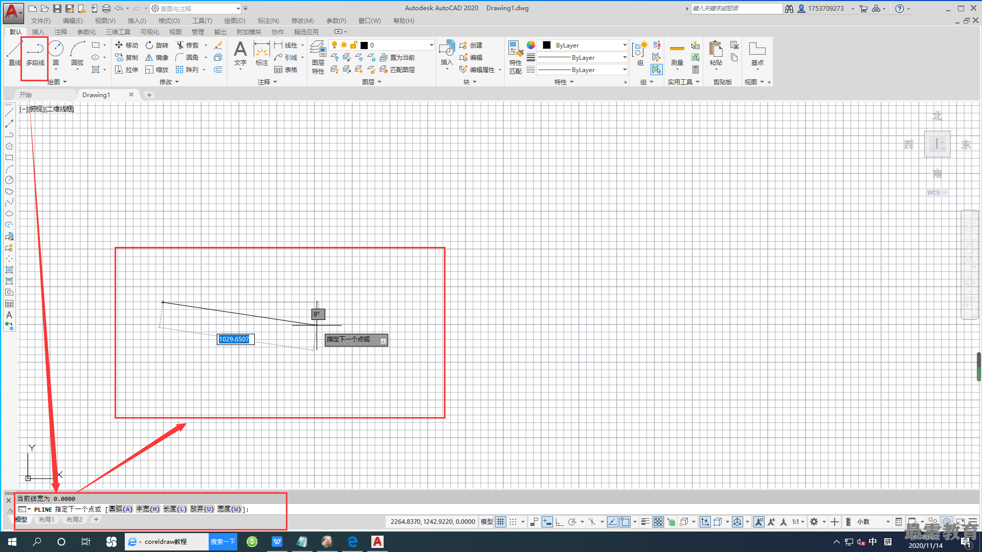Click the Paste (粘贴) icon
982x552 pixels.
click(x=716, y=54)
